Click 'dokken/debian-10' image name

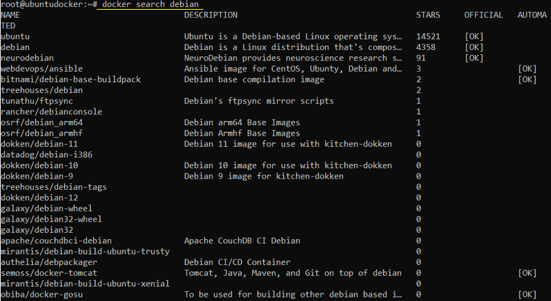(x=40, y=165)
